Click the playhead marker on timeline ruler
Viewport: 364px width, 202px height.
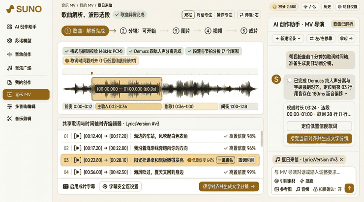[92, 73]
